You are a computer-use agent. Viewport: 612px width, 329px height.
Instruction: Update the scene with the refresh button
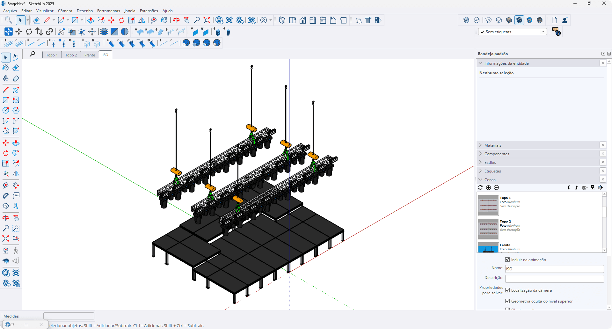point(480,188)
